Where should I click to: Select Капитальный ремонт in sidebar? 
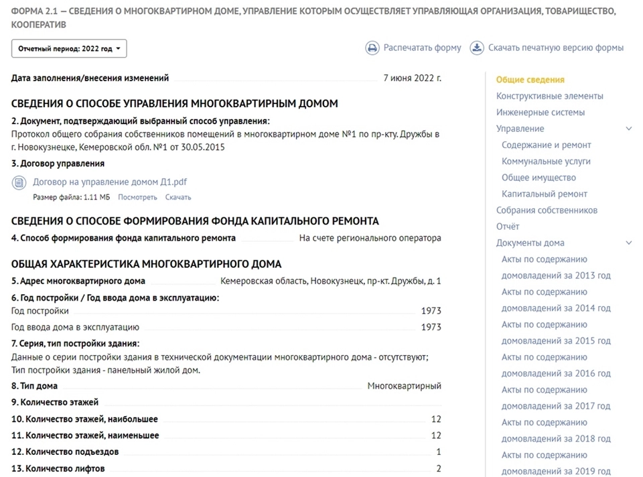click(544, 194)
